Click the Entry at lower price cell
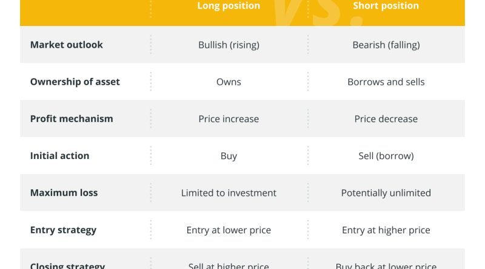485x269 pixels. [x=229, y=230]
